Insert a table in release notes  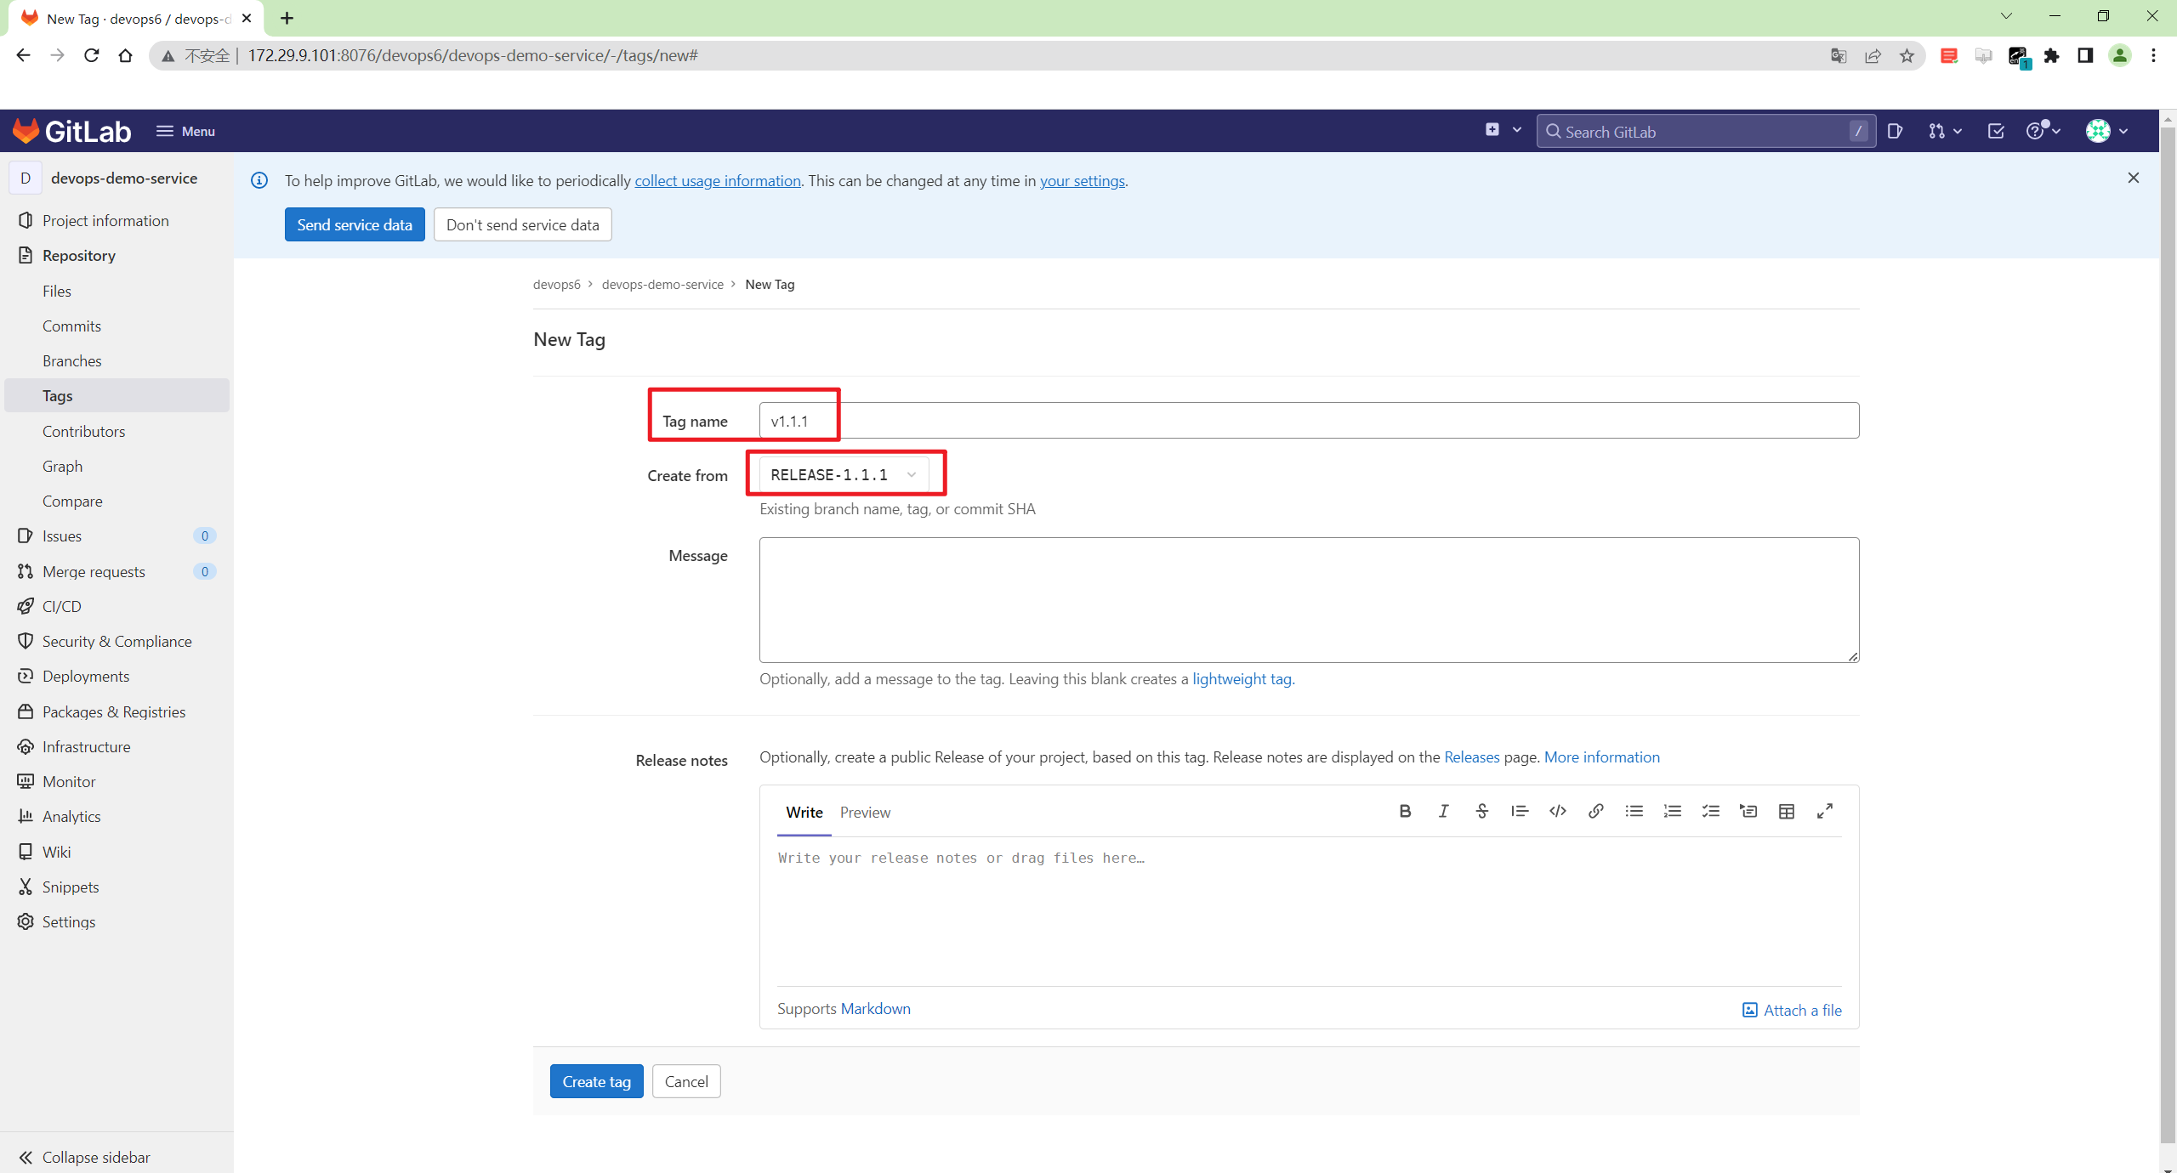1786,811
